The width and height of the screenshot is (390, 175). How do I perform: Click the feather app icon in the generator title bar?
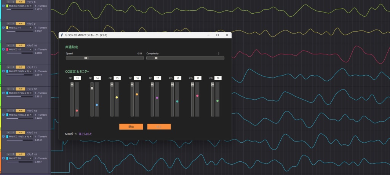(x=62, y=35)
